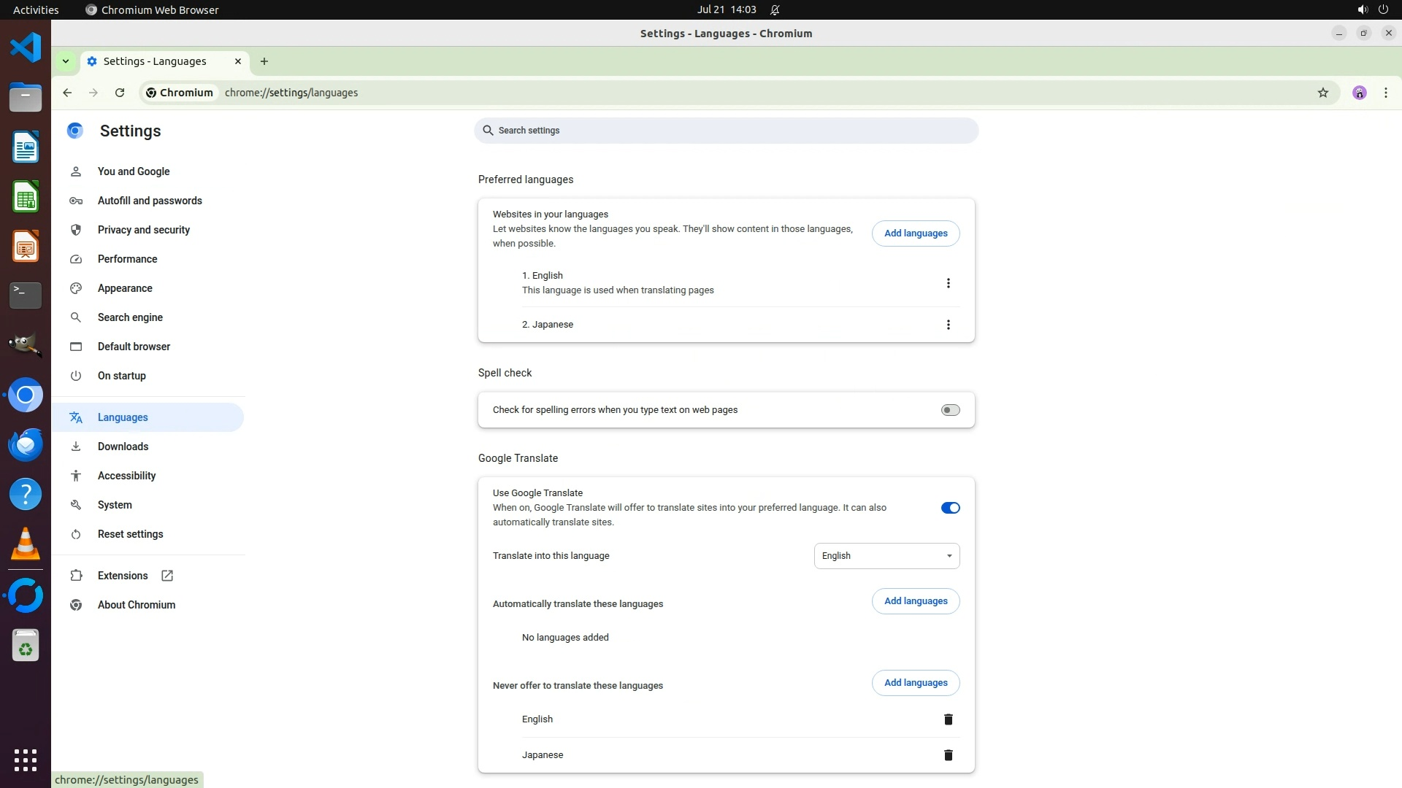The image size is (1402, 788).
Task: Add languages to automatically translate
Action: tap(915, 601)
